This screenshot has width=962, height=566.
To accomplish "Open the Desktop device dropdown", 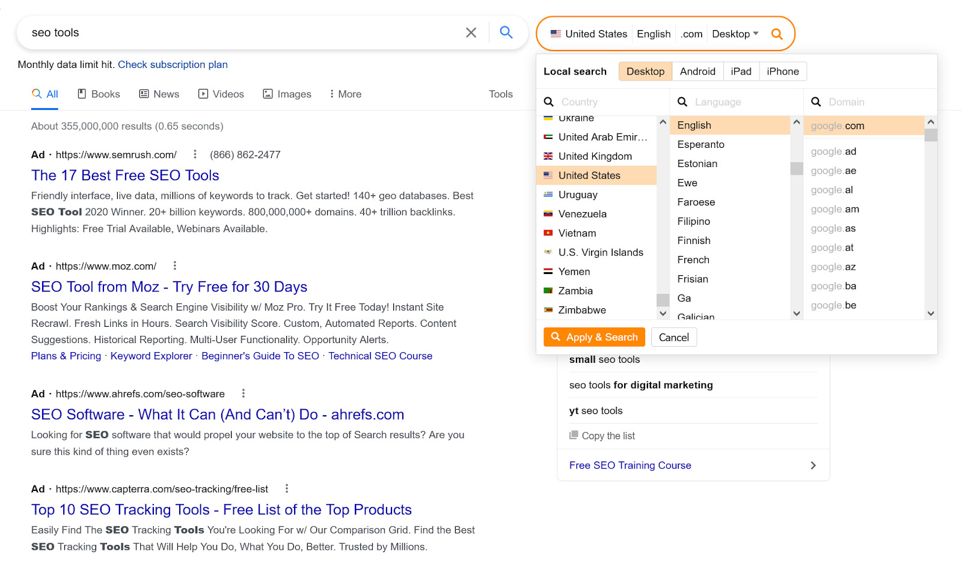I will click(734, 34).
